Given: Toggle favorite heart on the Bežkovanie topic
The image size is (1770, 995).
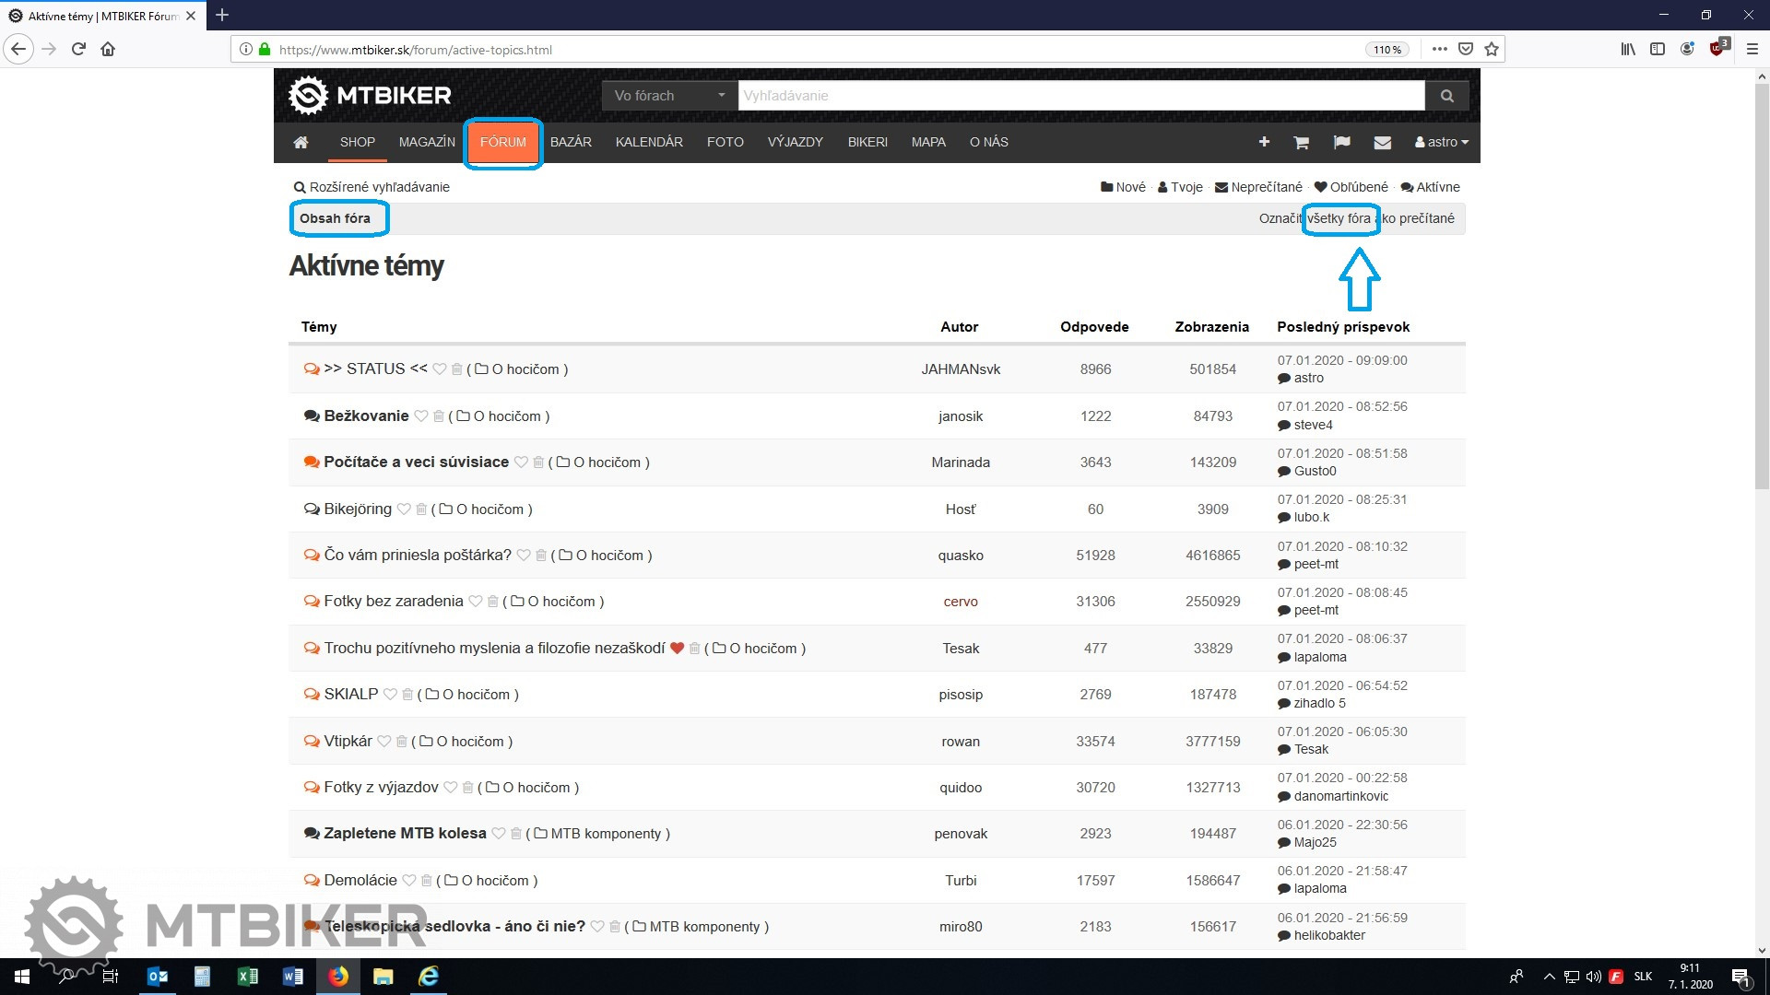Looking at the screenshot, I should [x=421, y=416].
